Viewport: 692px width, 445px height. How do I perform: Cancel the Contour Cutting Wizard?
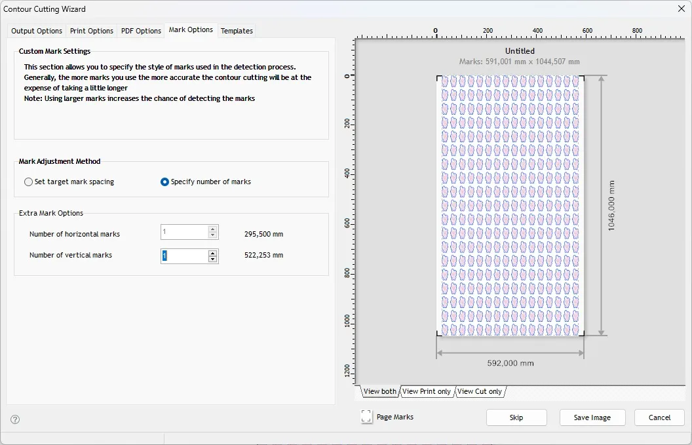click(x=659, y=417)
